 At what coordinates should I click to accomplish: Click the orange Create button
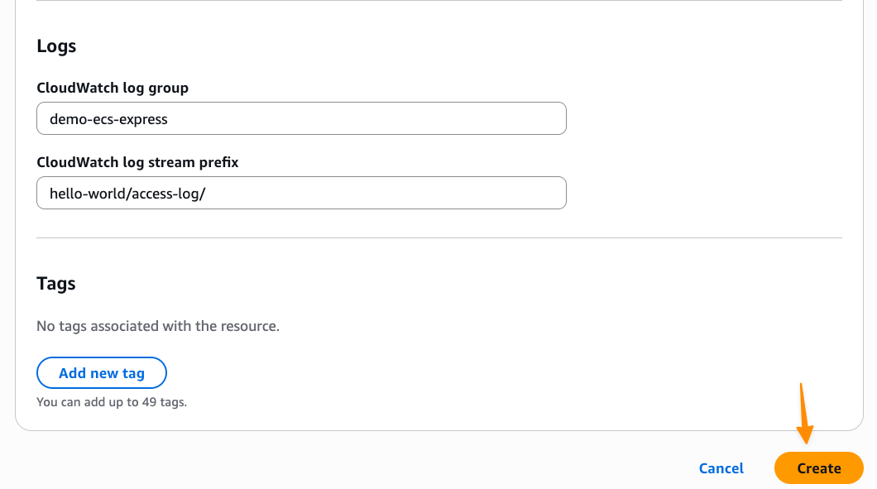click(818, 468)
